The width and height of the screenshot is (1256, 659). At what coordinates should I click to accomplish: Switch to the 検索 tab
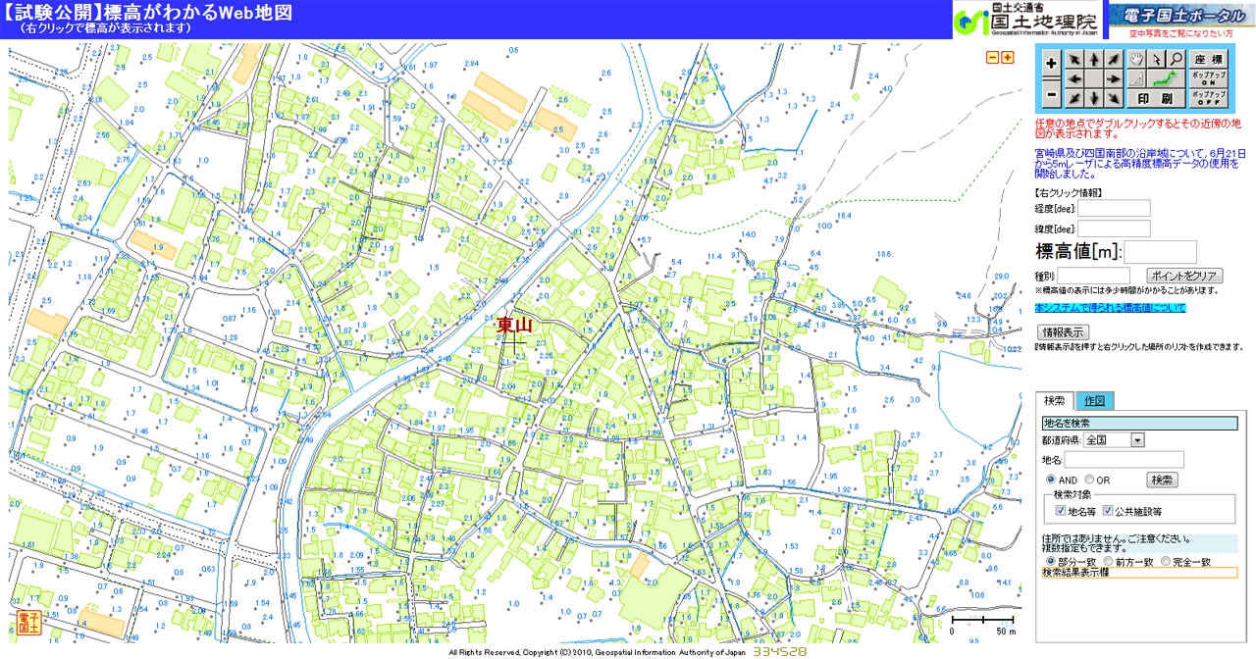click(x=1055, y=401)
